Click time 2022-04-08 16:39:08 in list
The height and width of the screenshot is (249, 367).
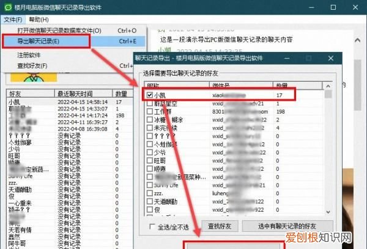tap(83, 129)
